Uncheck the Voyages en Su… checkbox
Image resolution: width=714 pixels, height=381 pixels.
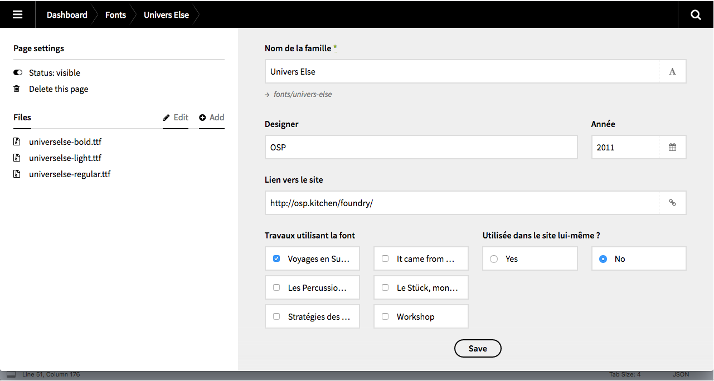[x=276, y=259]
